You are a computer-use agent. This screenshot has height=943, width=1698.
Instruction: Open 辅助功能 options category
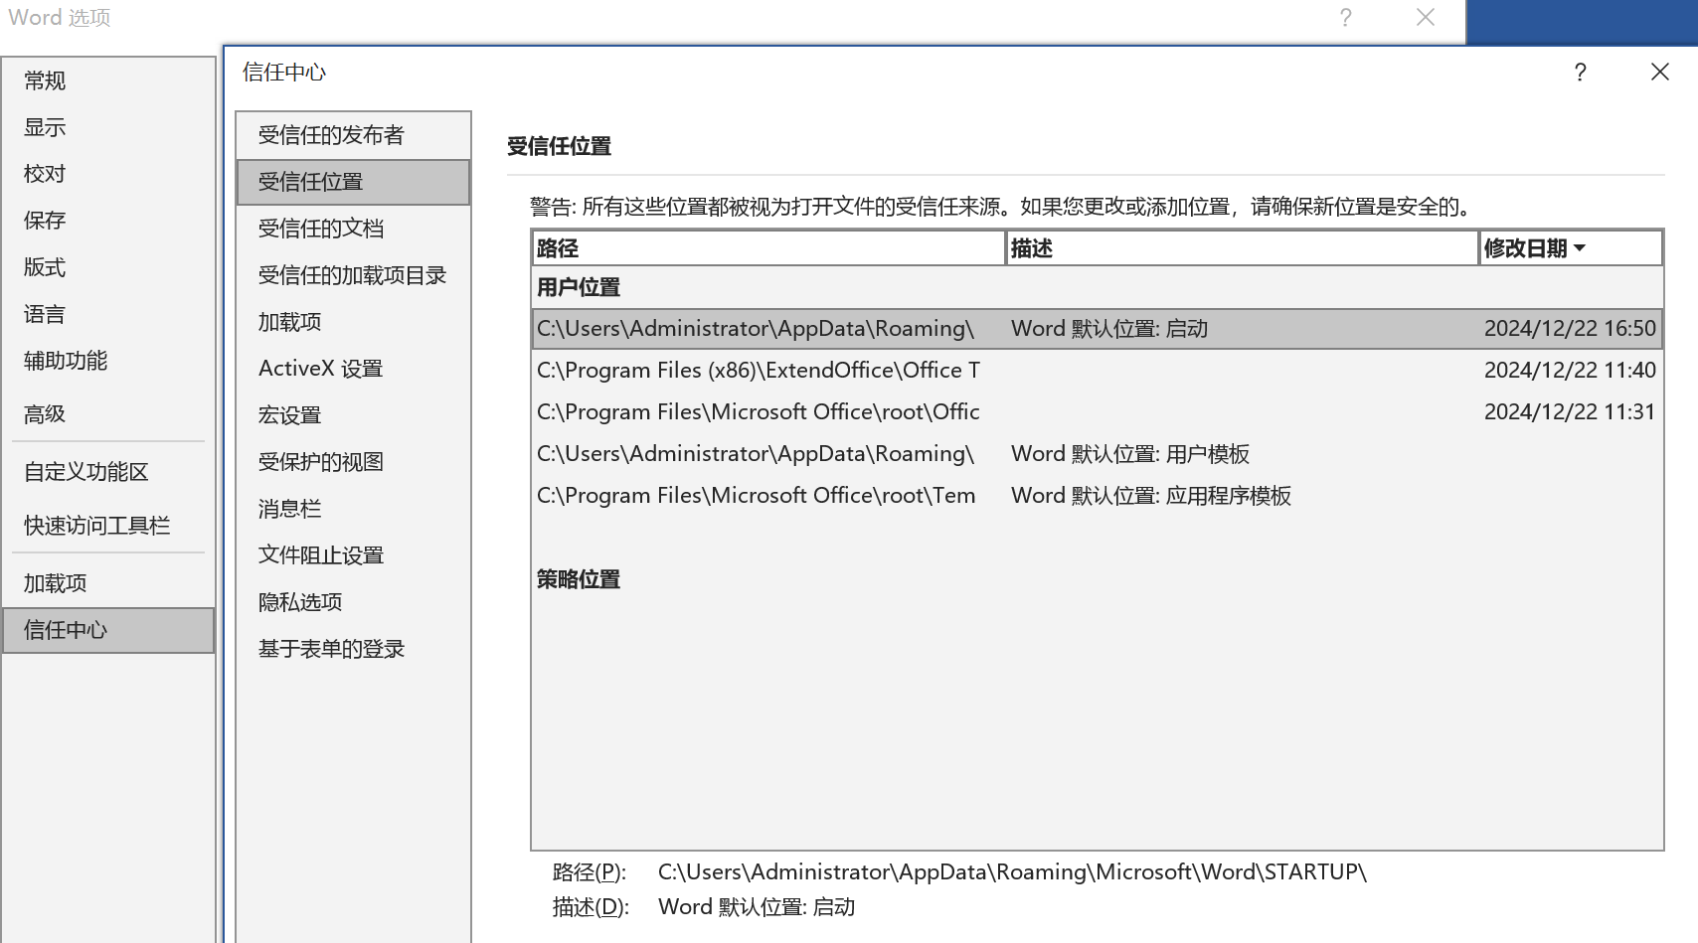[108, 361]
